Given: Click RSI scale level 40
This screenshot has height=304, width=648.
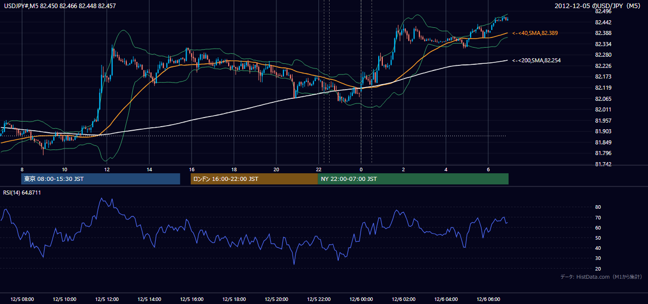Looking at the screenshot, I should [x=598, y=248].
